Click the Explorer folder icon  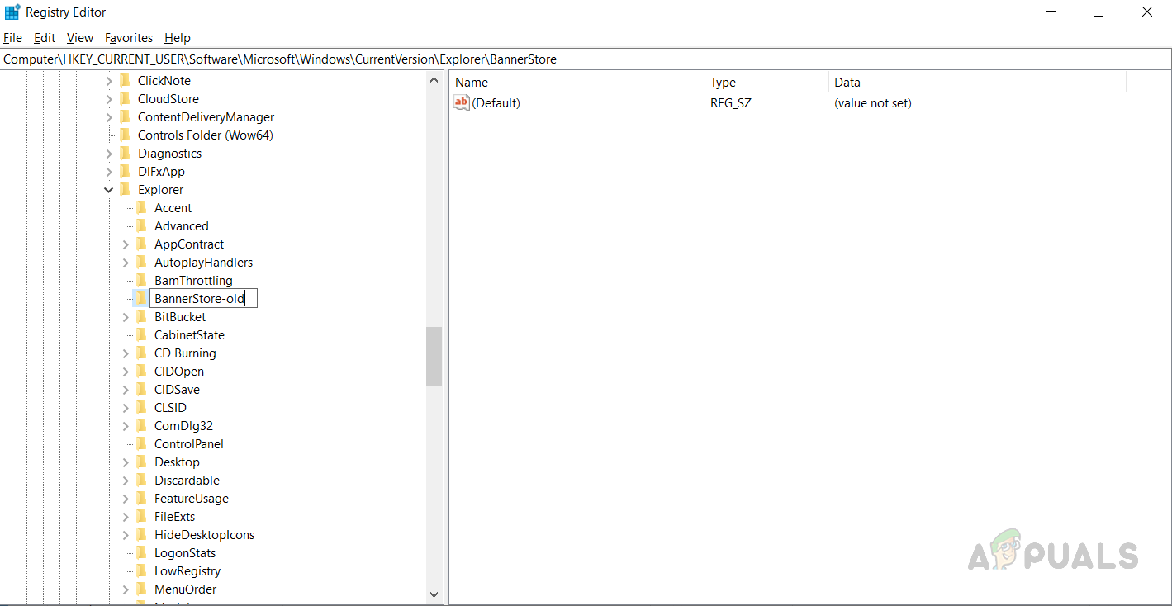click(126, 189)
